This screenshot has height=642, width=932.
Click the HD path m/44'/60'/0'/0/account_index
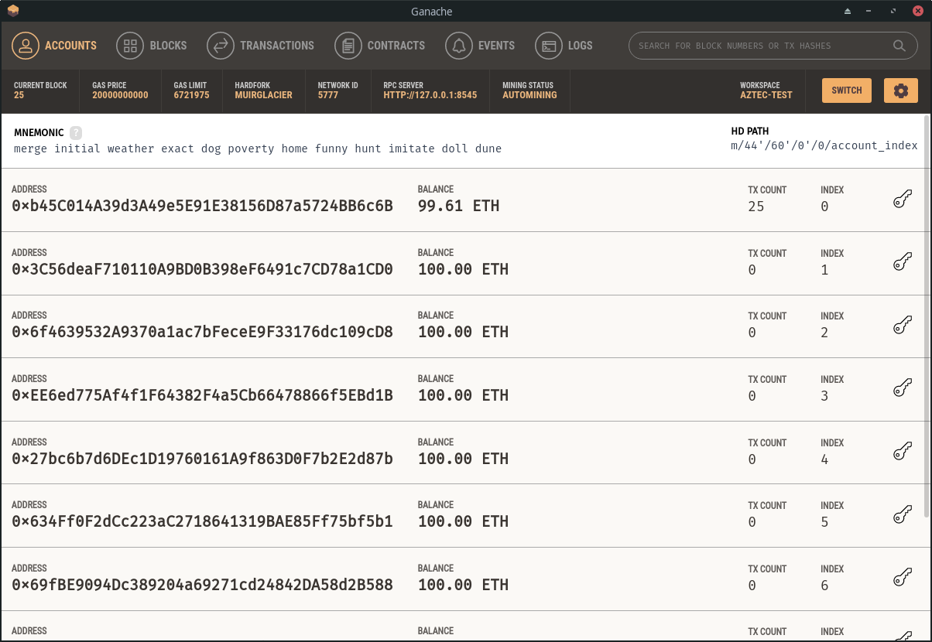(824, 145)
